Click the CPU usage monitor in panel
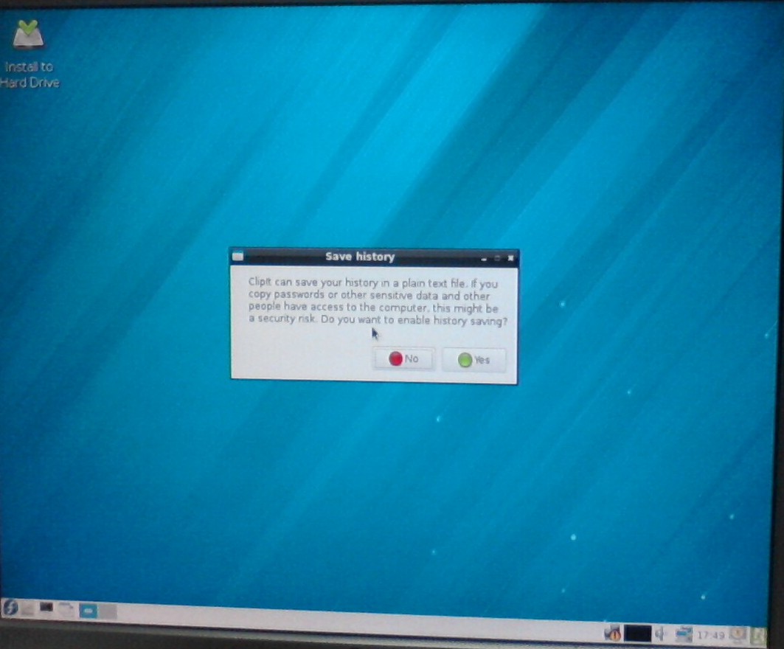784x649 pixels. [x=637, y=633]
